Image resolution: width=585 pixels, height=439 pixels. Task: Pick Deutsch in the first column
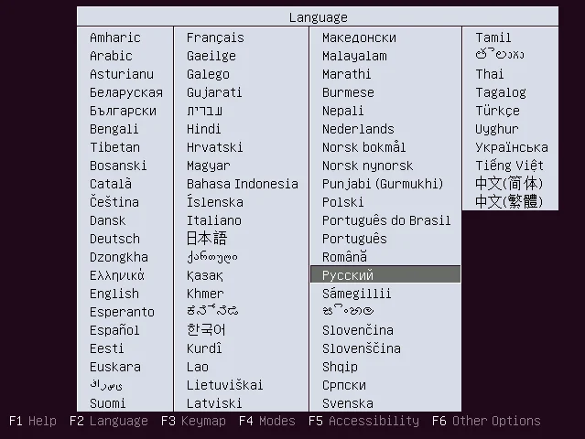(114, 239)
